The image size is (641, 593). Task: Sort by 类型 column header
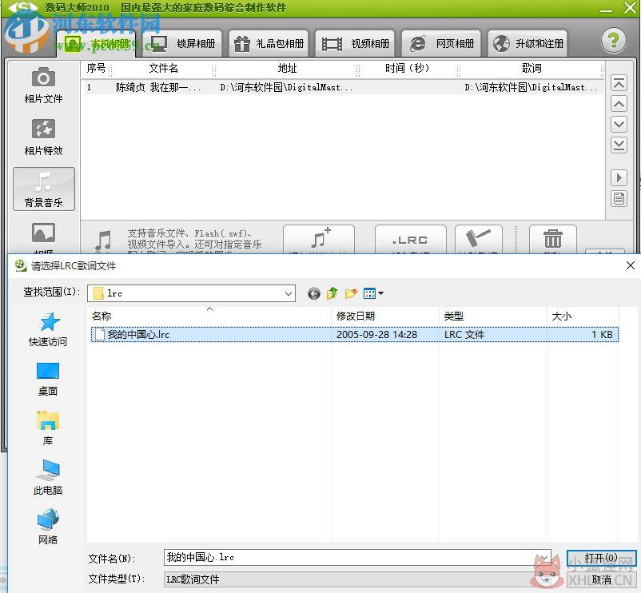tap(493, 316)
